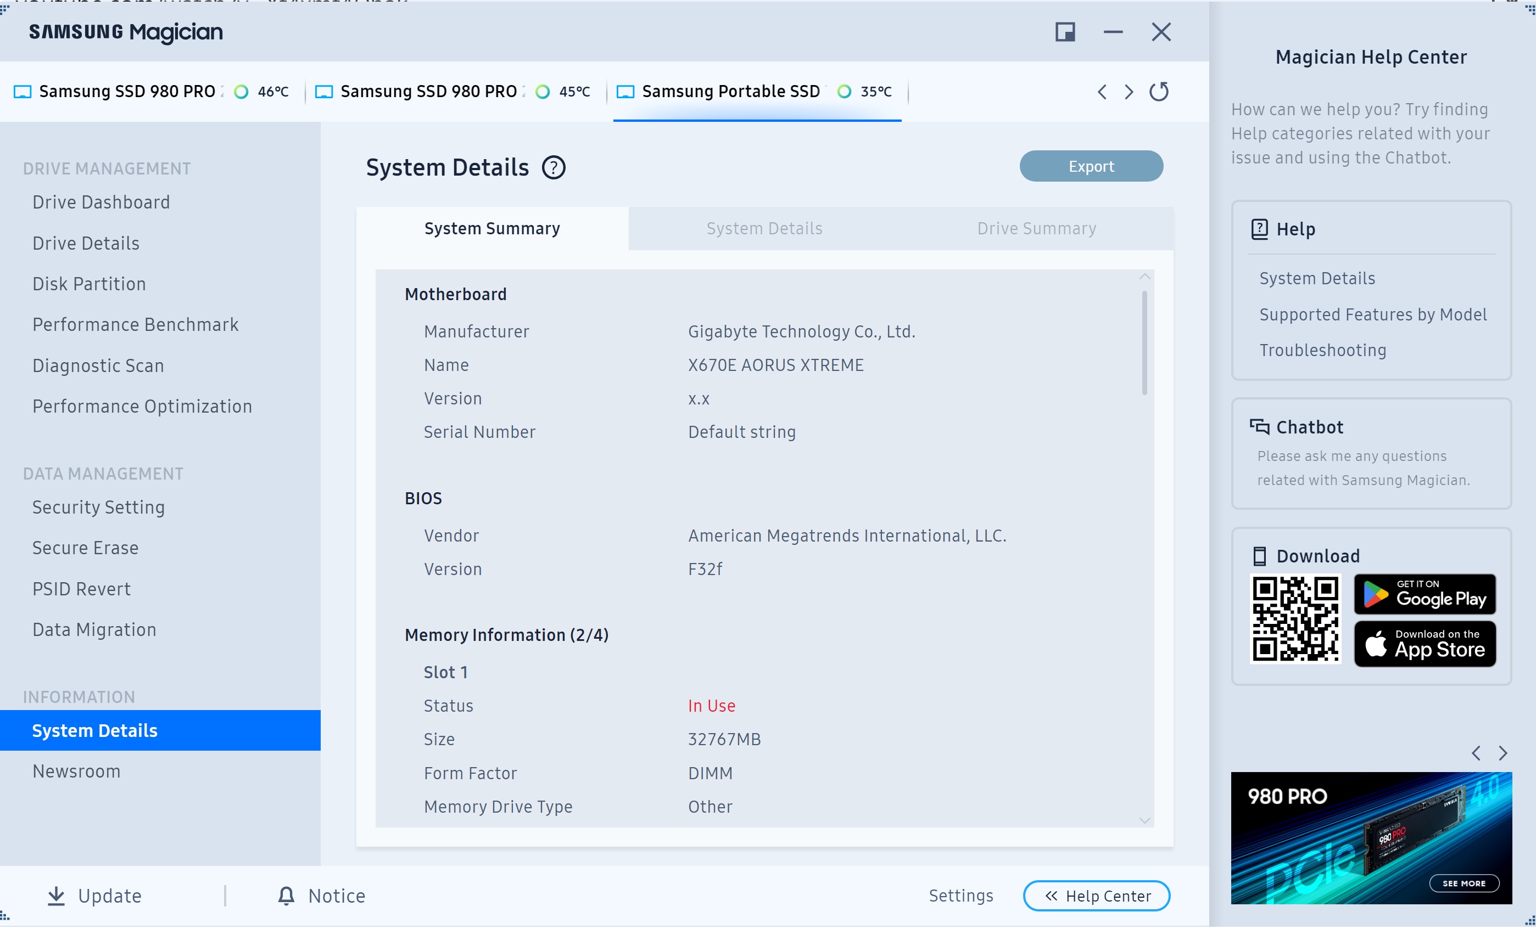The width and height of the screenshot is (1536, 929).
Task: Open the Google Play download badge
Action: [1425, 594]
